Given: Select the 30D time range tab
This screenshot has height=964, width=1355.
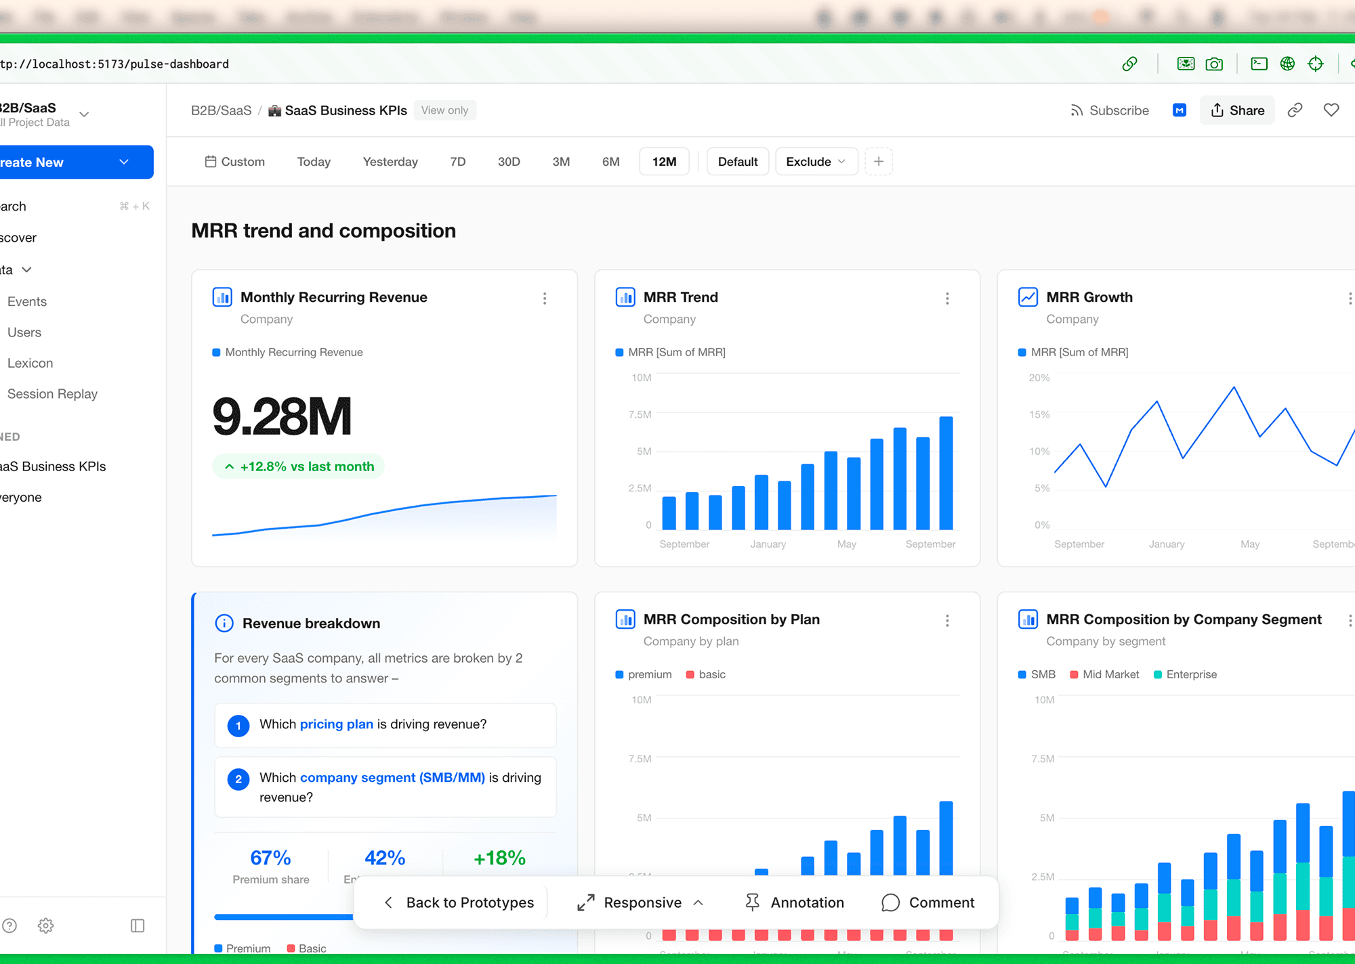Looking at the screenshot, I should click(508, 162).
